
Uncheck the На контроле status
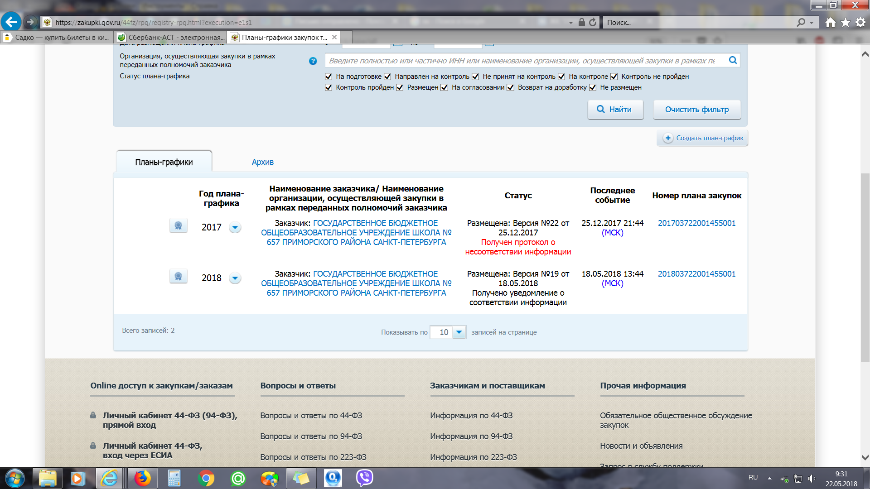pyautogui.click(x=561, y=77)
